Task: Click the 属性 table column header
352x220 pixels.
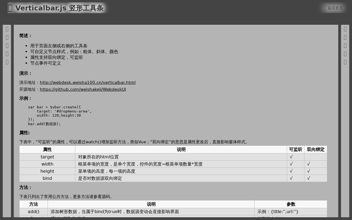Action: point(47,150)
